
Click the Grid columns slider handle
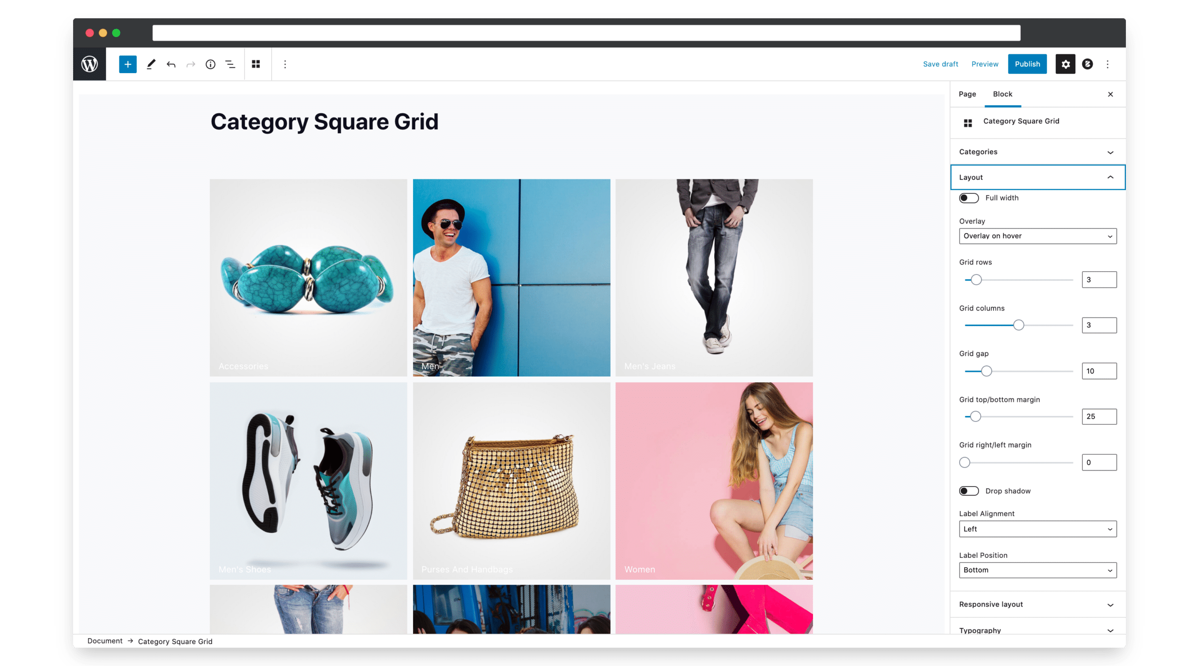coord(1018,325)
